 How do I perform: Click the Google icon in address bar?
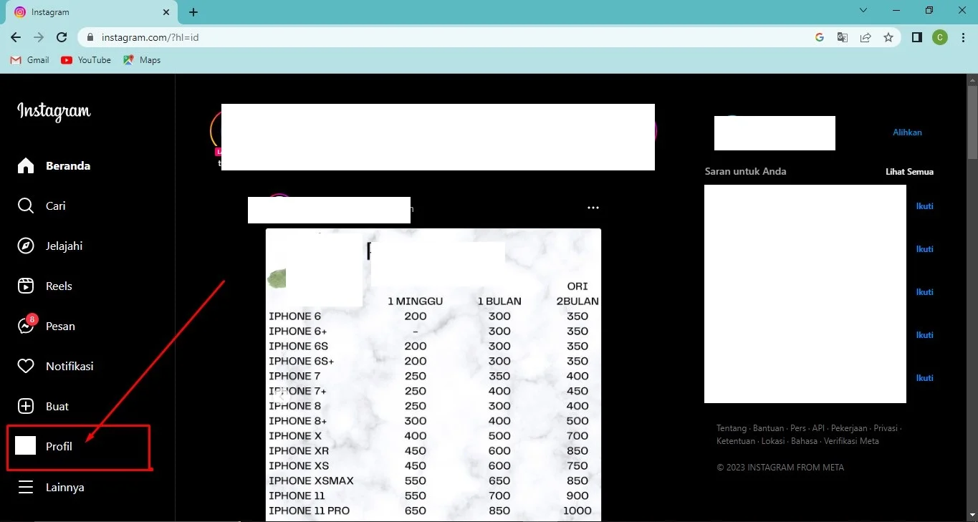click(820, 37)
